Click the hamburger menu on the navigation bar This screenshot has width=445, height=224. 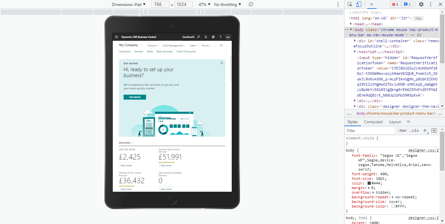[x=221, y=45]
